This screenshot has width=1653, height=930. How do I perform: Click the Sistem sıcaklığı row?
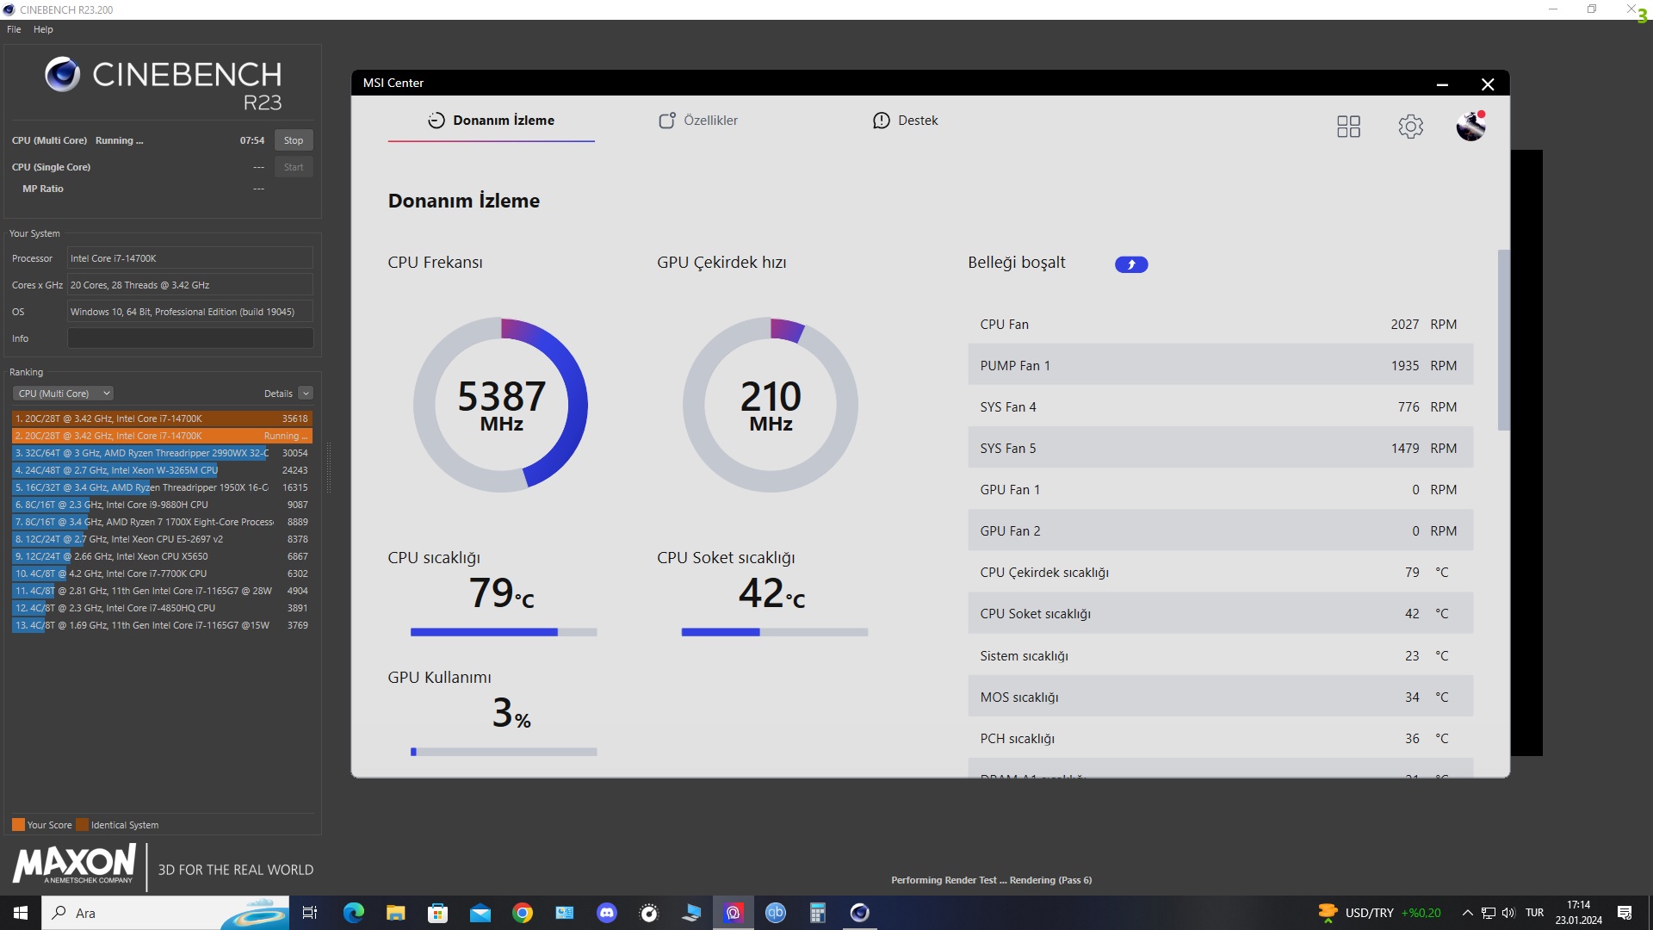[1220, 656]
